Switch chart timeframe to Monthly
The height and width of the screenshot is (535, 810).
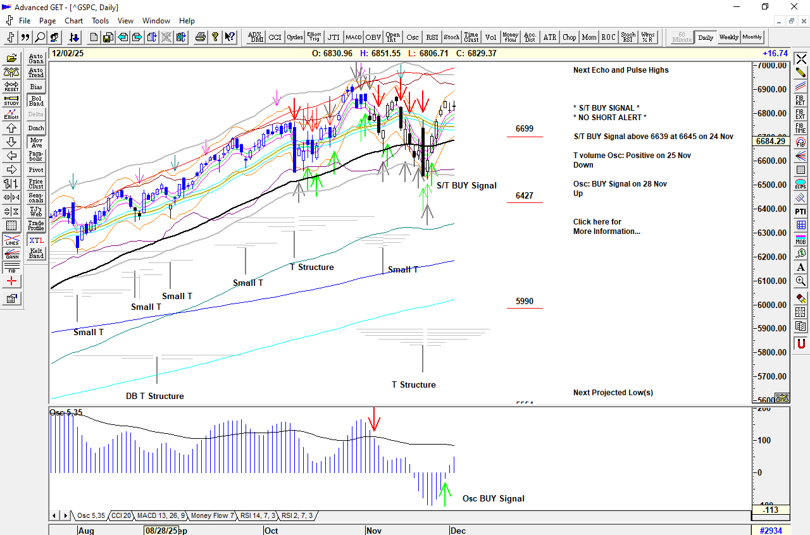752,37
